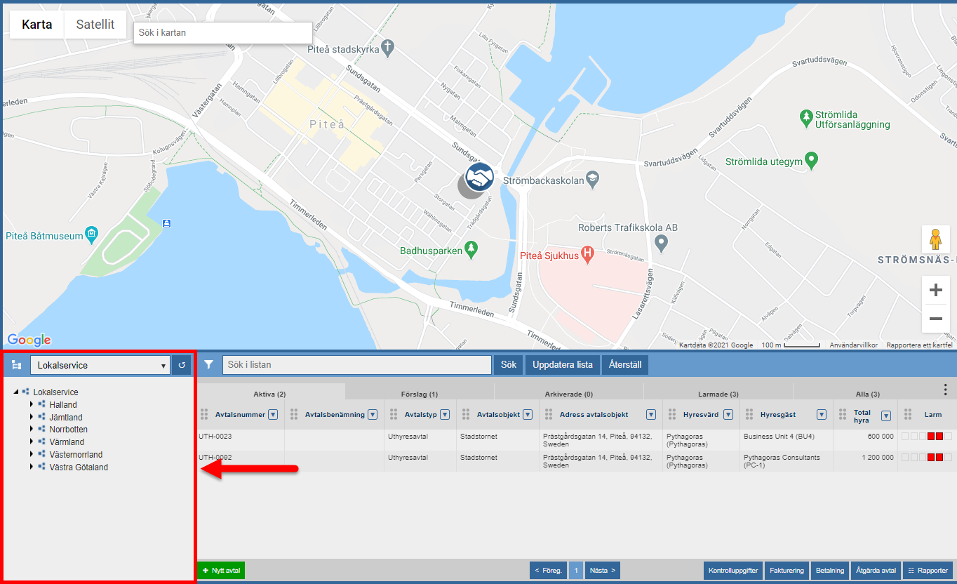This screenshot has height=584, width=957.
Task: Switch map to Satellit view
Action: [x=95, y=25]
